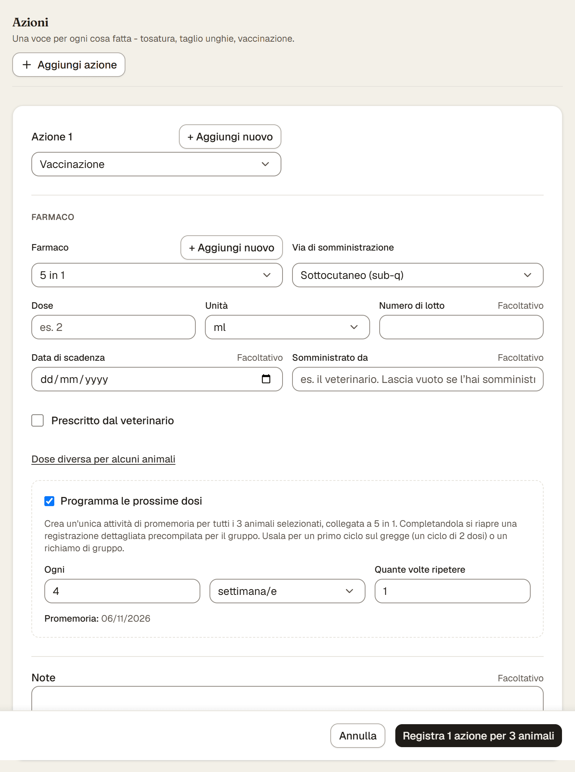Click Aggiungi nuovo next to Azione 1
Image resolution: width=575 pixels, height=772 pixels.
[x=230, y=137]
